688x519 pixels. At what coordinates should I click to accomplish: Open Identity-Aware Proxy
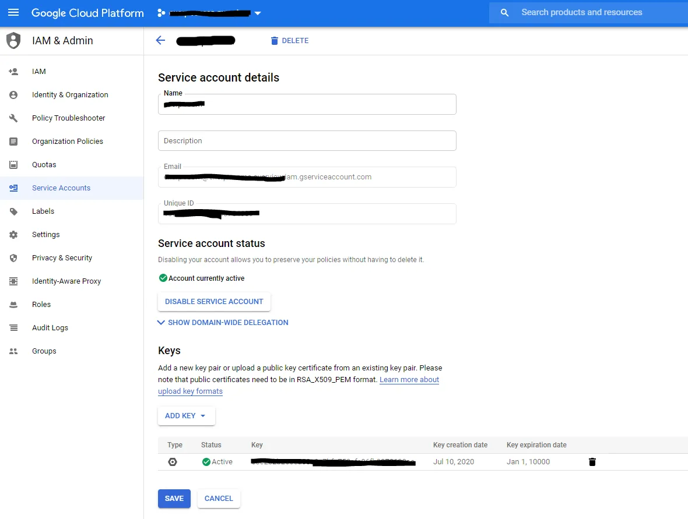(x=66, y=281)
